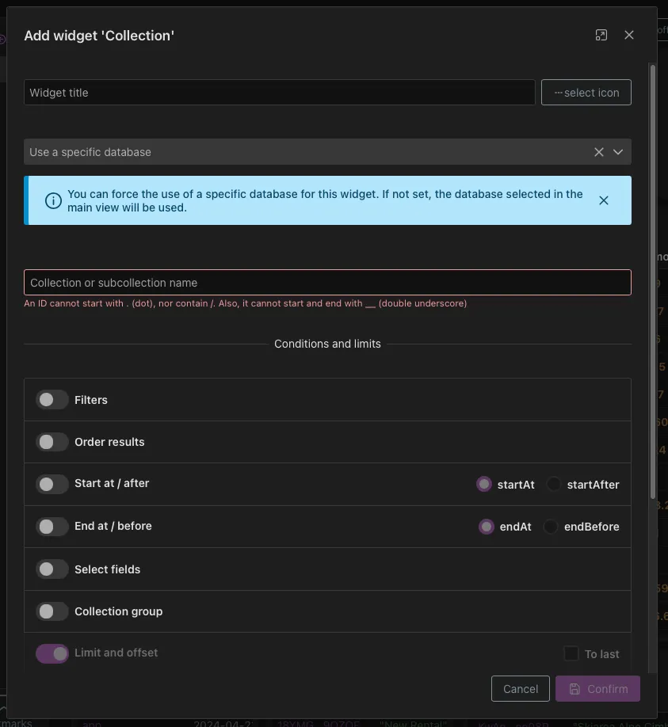Close the Add widget 'Collection' dialog
The image size is (668, 727).
628,34
